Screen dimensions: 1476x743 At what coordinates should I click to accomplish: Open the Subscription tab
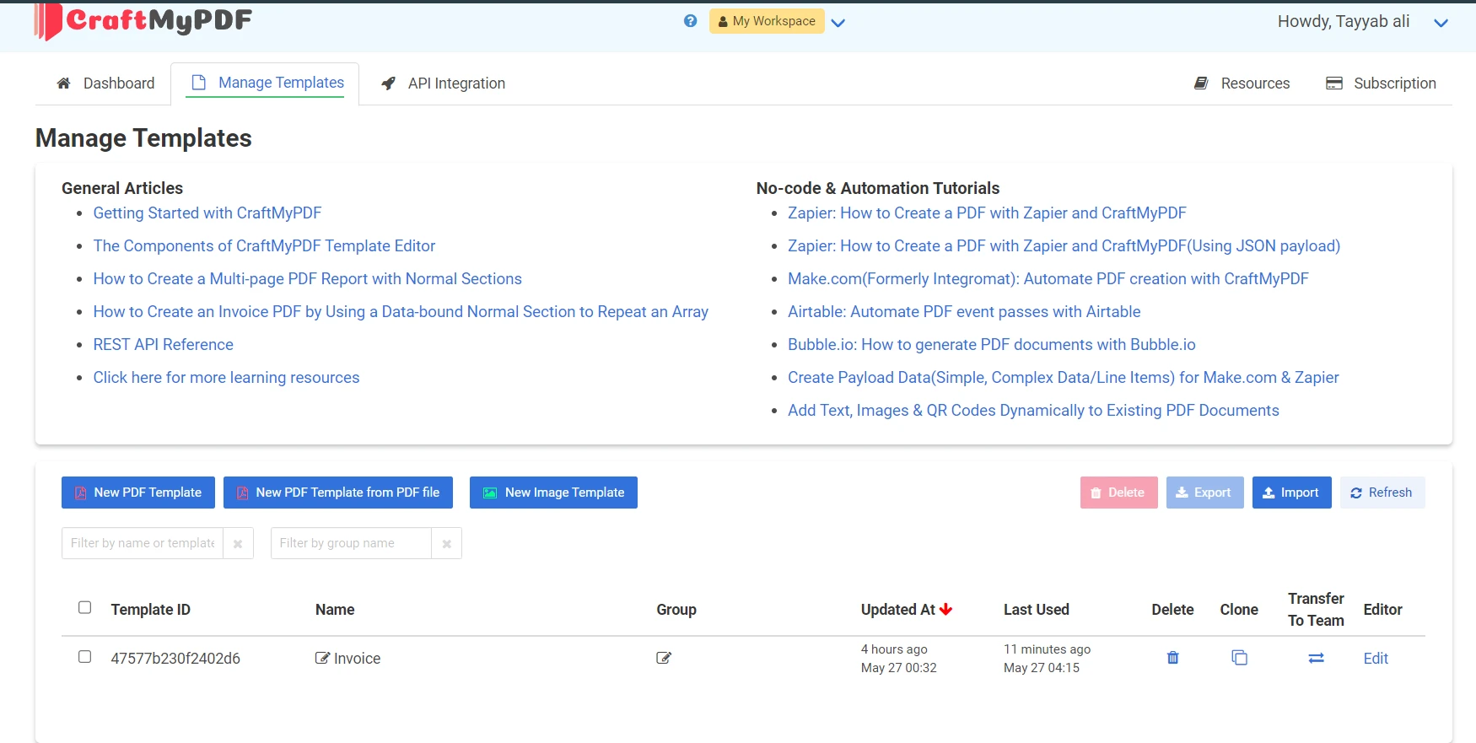tap(1382, 83)
